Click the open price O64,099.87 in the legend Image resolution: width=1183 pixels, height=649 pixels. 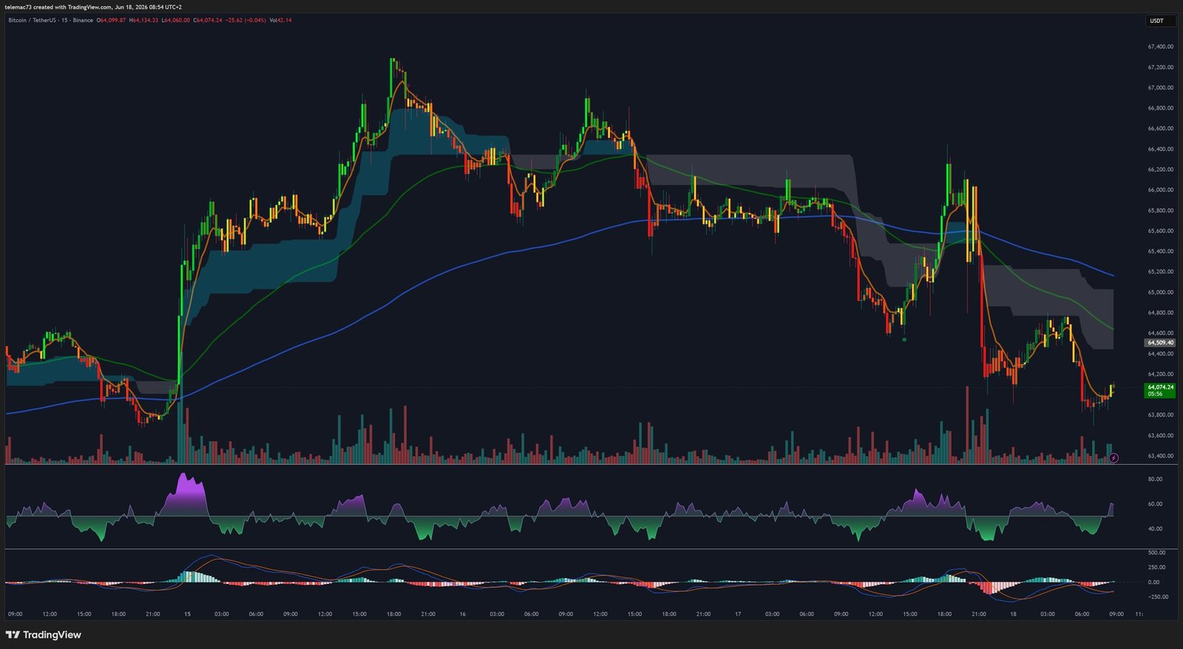111,20
